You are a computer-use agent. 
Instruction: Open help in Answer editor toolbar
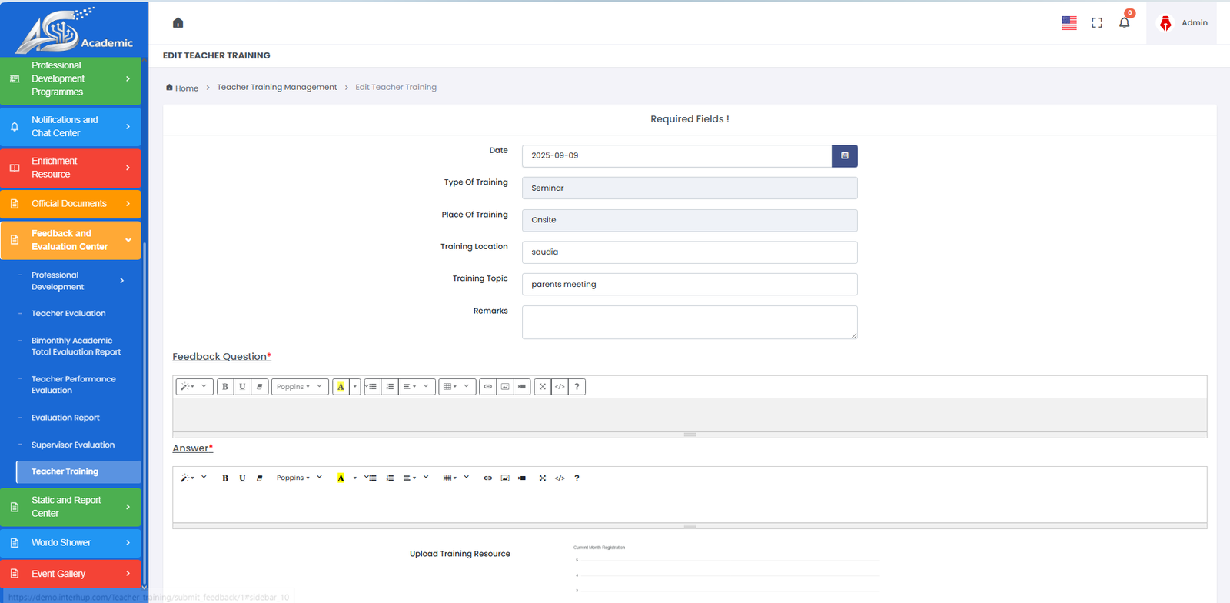point(577,478)
